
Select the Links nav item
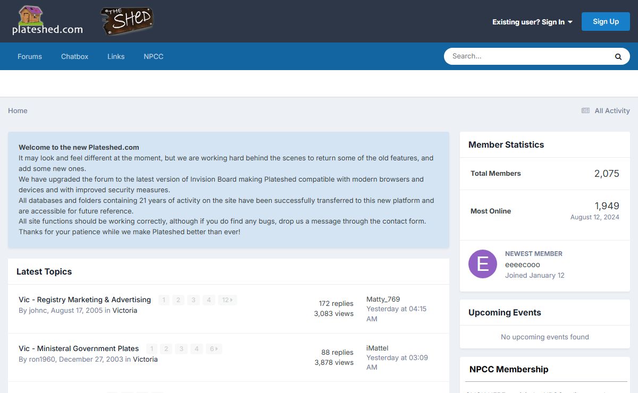pyautogui.click(x=116, y=56)
